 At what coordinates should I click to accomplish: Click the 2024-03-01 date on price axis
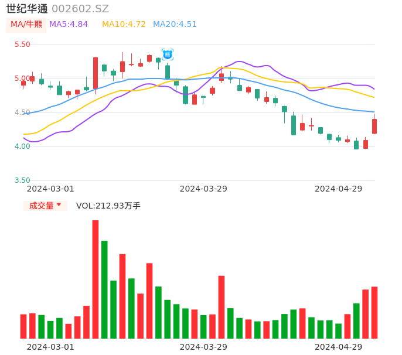50,189
